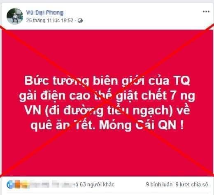Click the red background status post
The image size is (214, 195).
(x=107, y=103)
